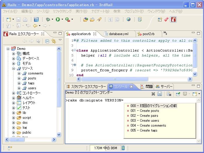Expand the モデル tree node
Screen dimensions: 204x153
(13, 63)
